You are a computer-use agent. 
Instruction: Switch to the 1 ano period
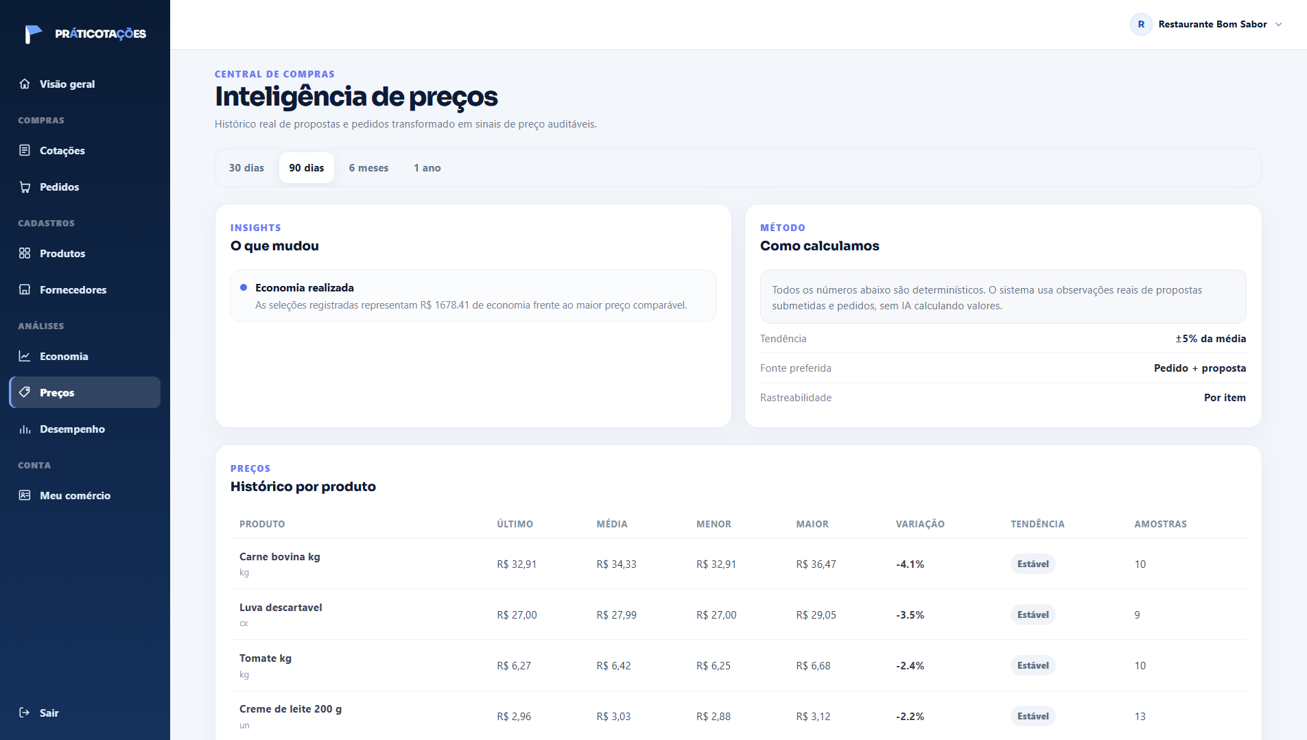pyautogui.click(x=427, y=167)
